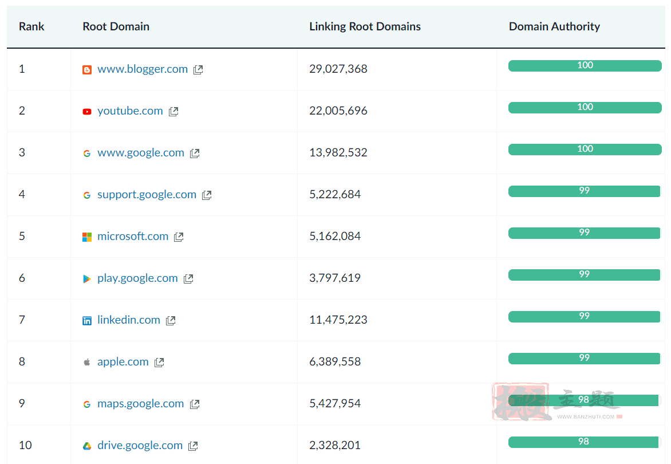Click the Microsoft logo icon

[x=87, y=237]
